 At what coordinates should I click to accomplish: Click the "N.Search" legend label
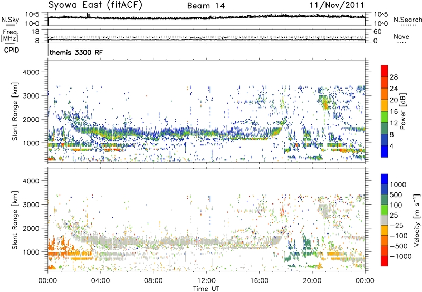click(407, 20)
